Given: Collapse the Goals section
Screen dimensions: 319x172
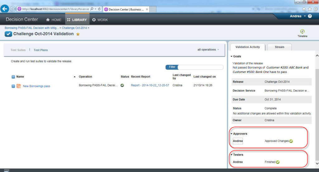Looking at the screenshot, I should (232, 57).
